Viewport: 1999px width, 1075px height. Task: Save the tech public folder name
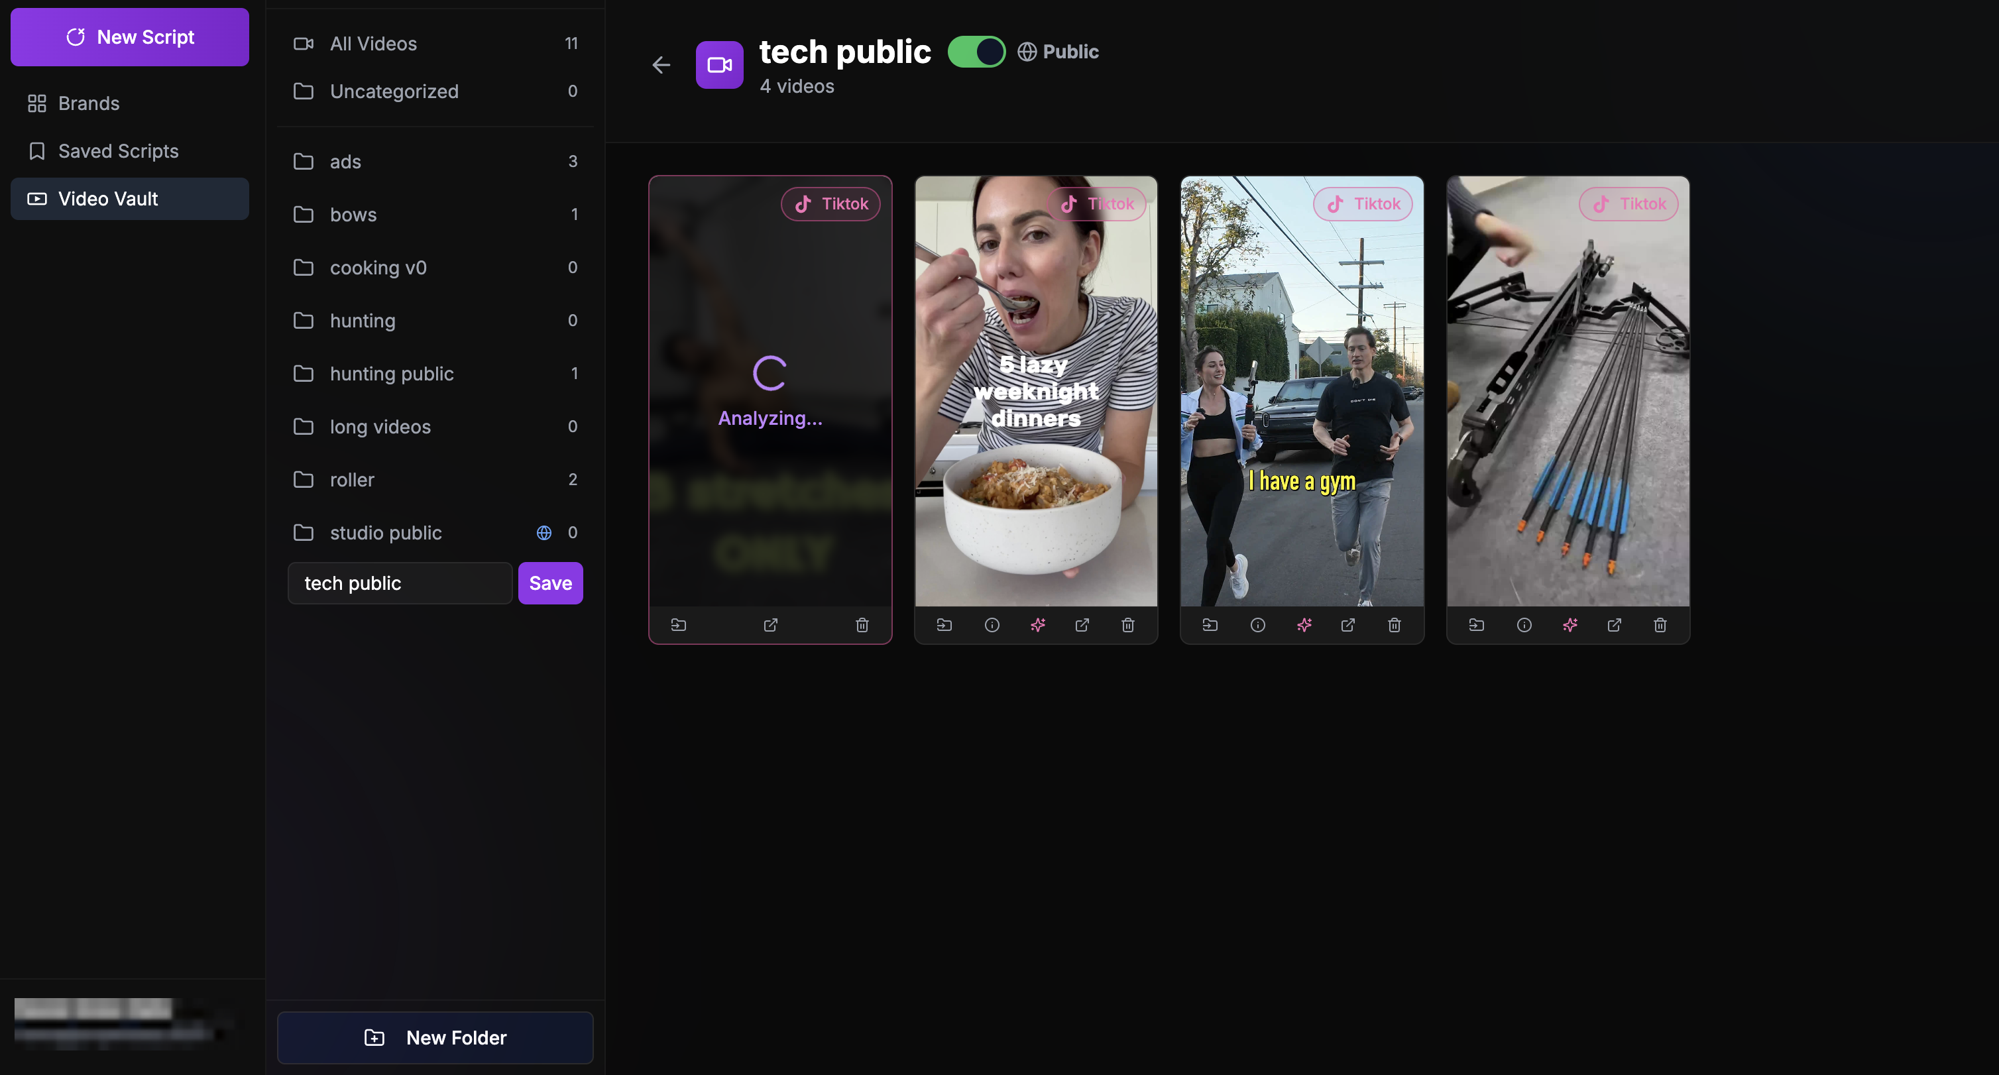point(550,583)
